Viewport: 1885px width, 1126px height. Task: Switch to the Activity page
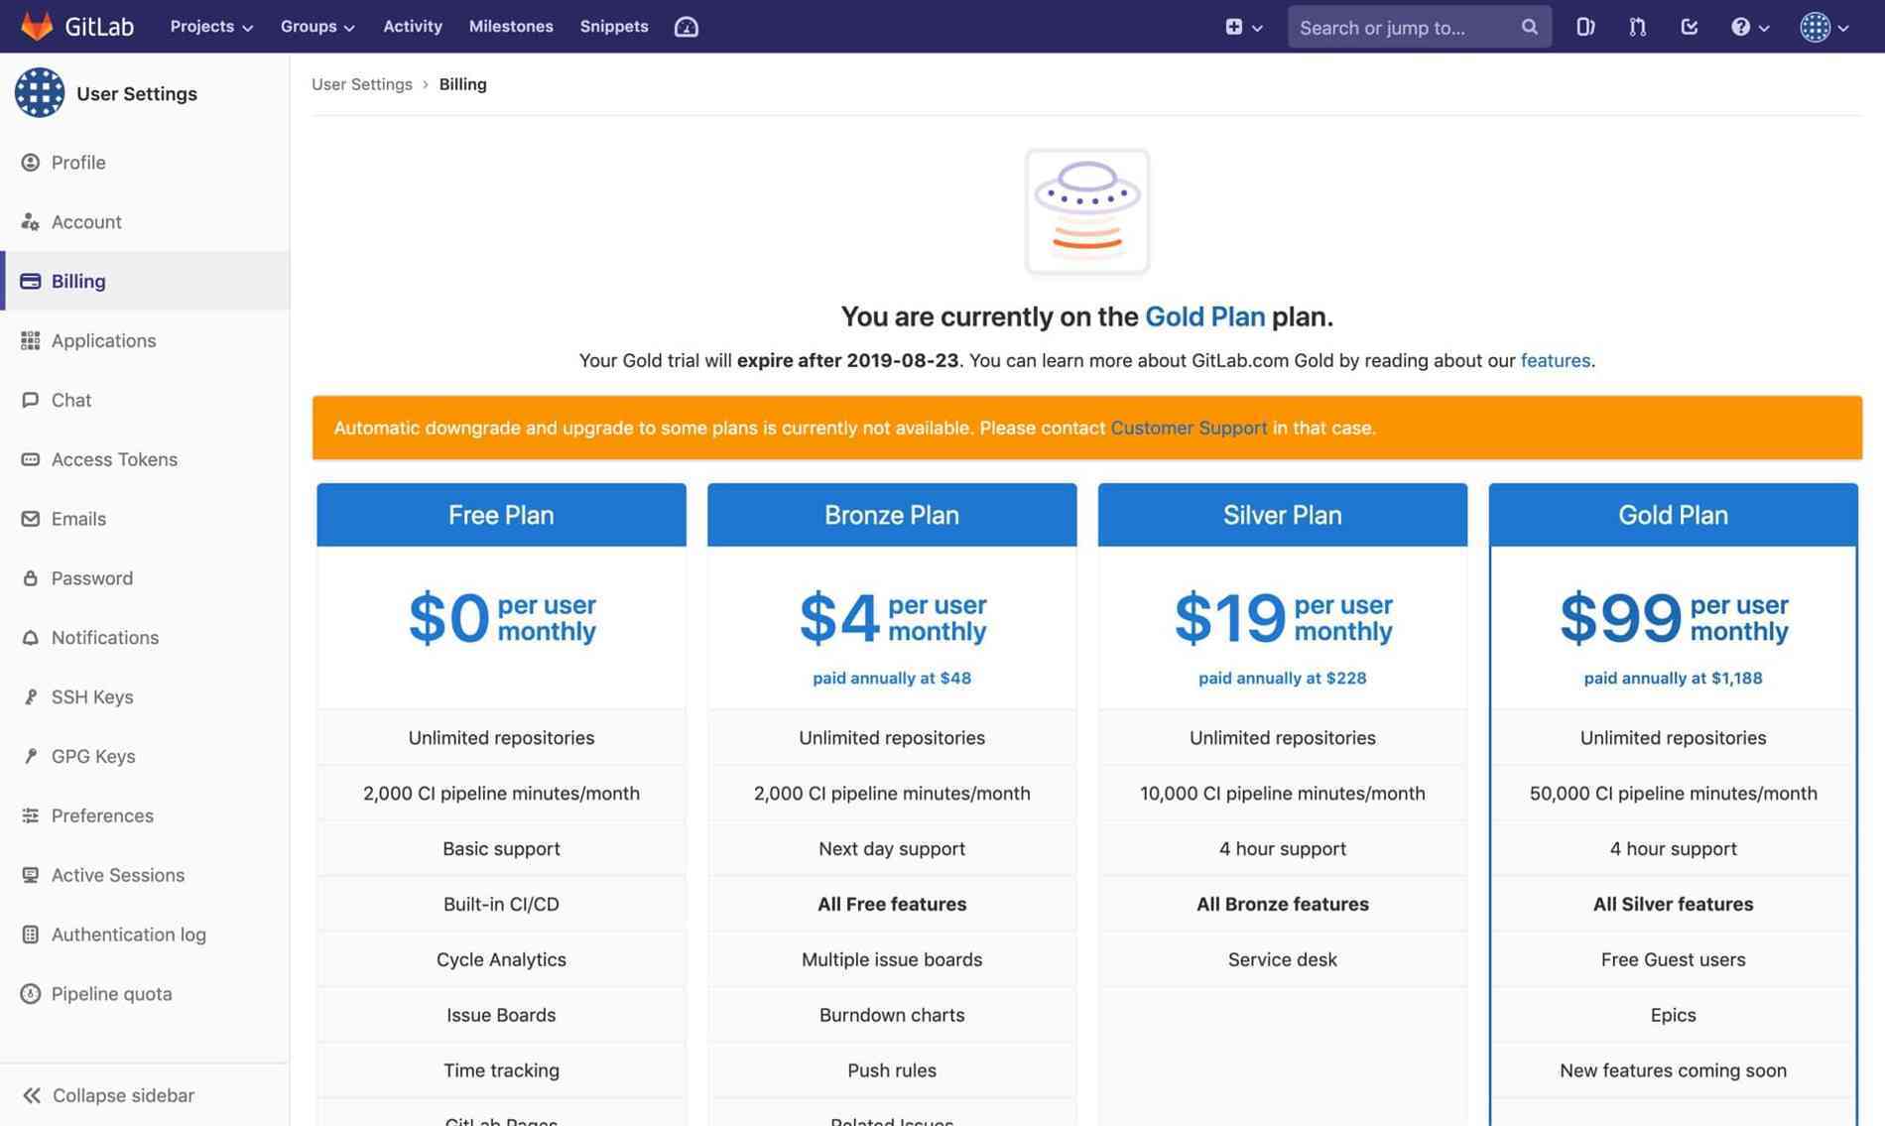coord(412,27)
